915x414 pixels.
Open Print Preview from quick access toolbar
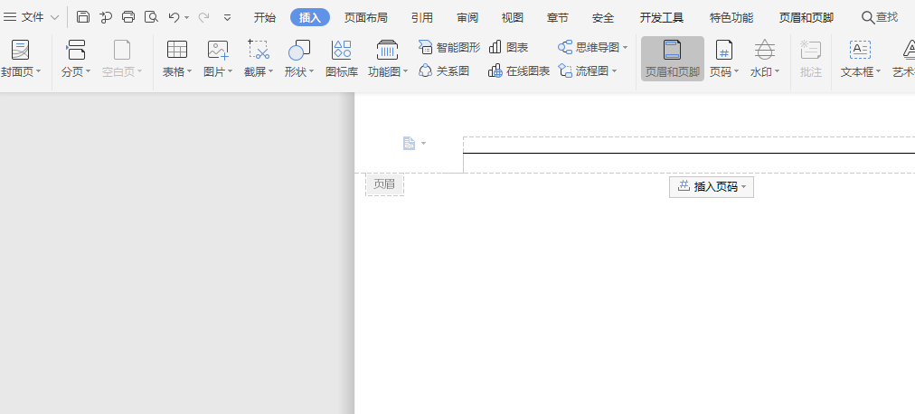point(151,17)
